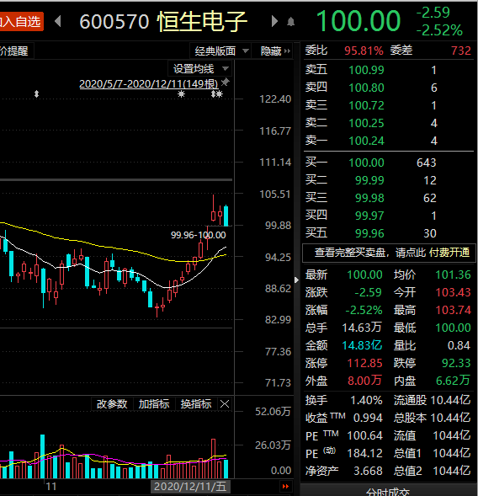
Task: Click 外盘 value 8.00万
Action: (364, 381)
